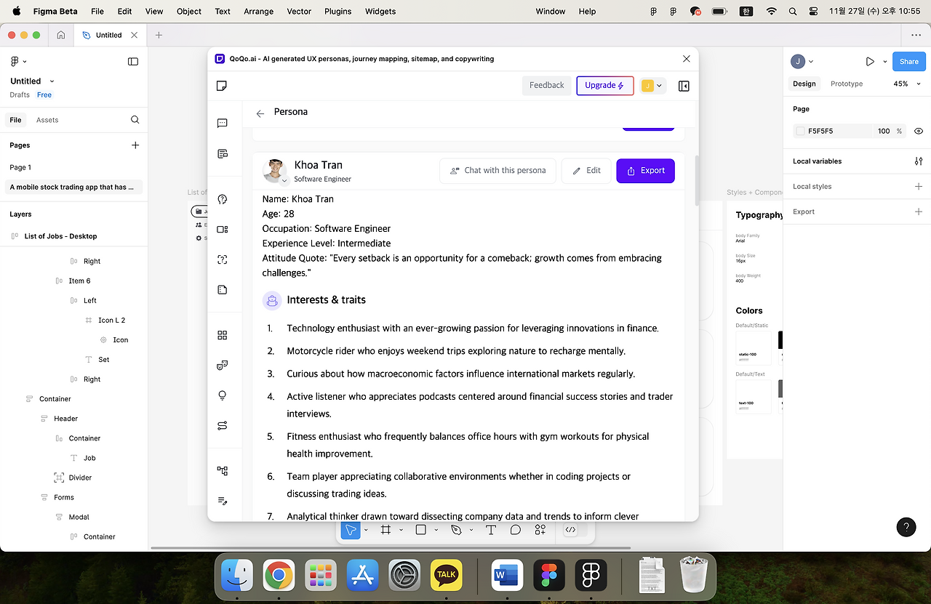Viewport: 931px width, 604px height.
Task: Launch Microsoft Word from the Dock
Action: click(507, 576)
